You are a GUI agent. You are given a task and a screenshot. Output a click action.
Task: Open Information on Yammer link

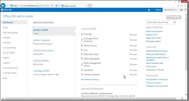(155, 70)
